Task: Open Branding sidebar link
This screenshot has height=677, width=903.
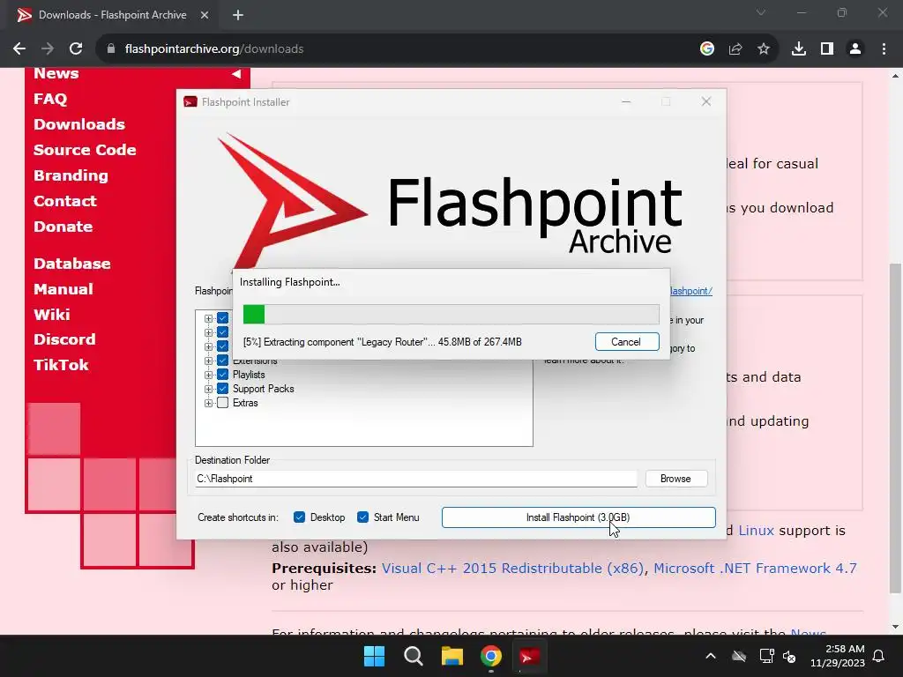Action: pyautogui.click(x=71, y=175)
